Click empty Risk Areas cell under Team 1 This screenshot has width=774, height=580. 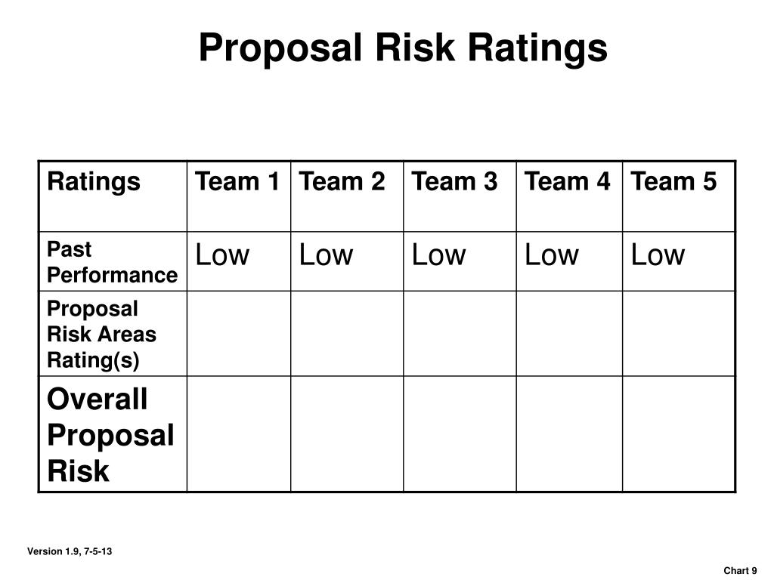[239, 333]
